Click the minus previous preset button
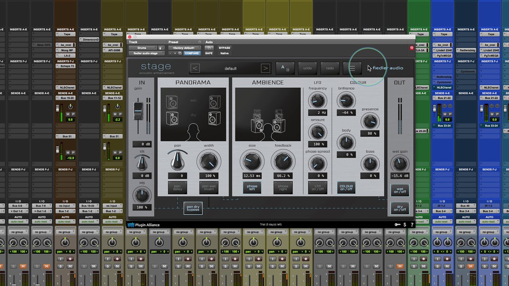509x286 pixels. point(170,53)
